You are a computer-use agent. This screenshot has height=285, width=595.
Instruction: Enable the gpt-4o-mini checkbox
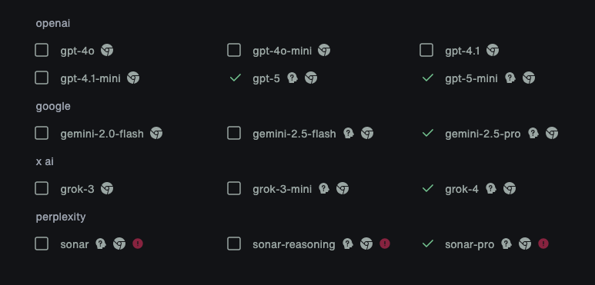pyautogui.click(x=234, y=50)
